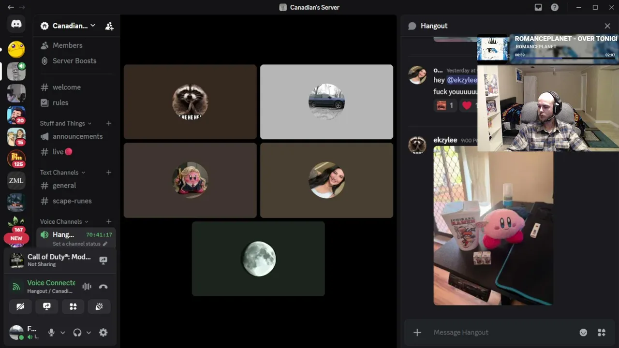The image size is (619, 348).
Task: Collapse the Text Channels category
Action: click(x=62, y=173)
